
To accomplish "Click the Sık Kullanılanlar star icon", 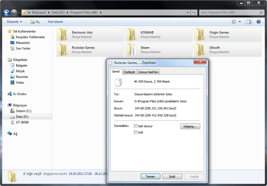I will click(x=10, y=31).
